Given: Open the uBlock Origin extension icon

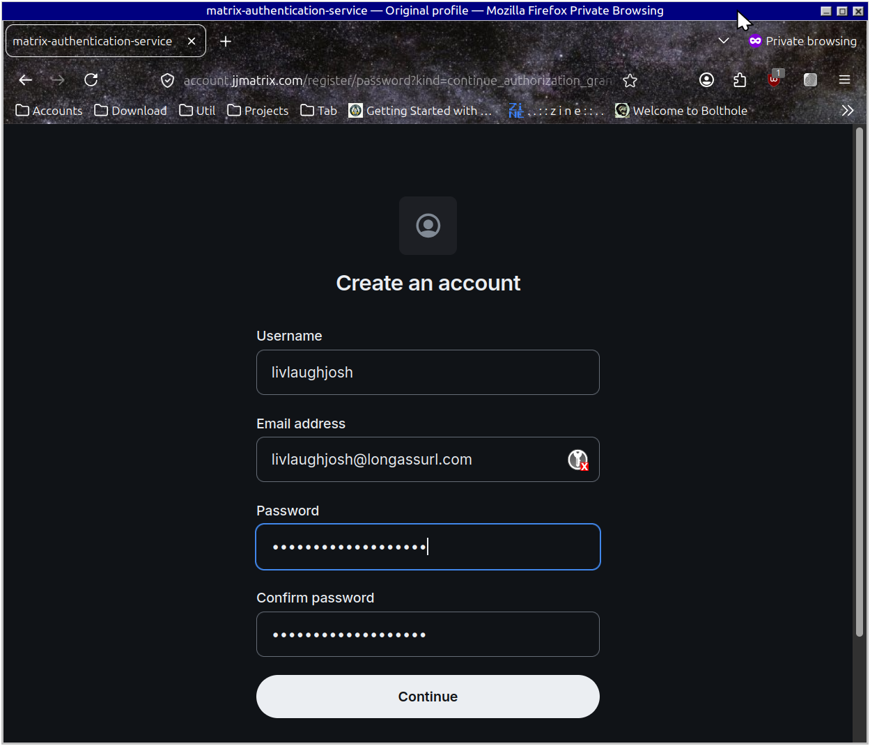Looking at the screenshot, I should [774, 79].
